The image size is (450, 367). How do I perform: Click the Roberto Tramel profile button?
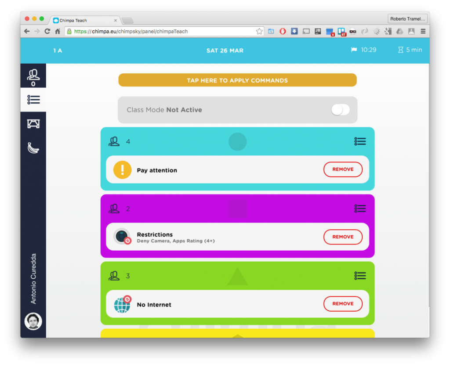click(407, 19)
